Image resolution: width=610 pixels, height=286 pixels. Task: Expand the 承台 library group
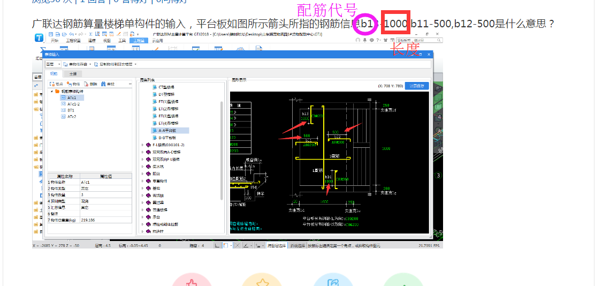[142, 217]
